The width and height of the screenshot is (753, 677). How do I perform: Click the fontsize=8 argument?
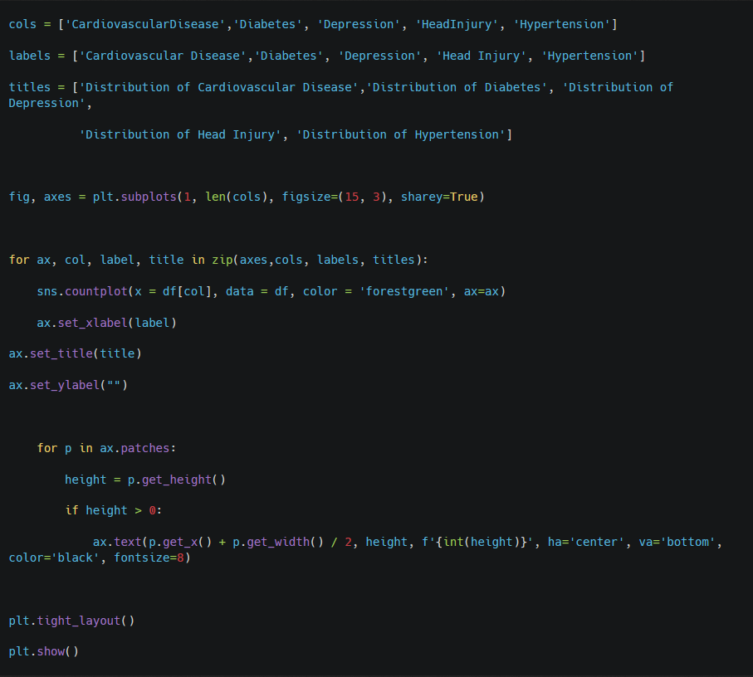[x=149, y=558]
